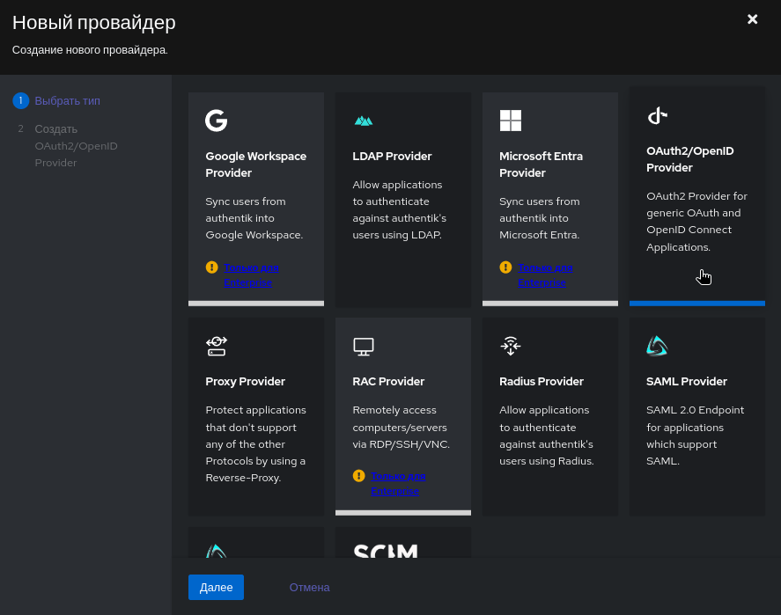Select the RAC Provider card title
This screenshot has height=615, width=781.
coord(388,382)
